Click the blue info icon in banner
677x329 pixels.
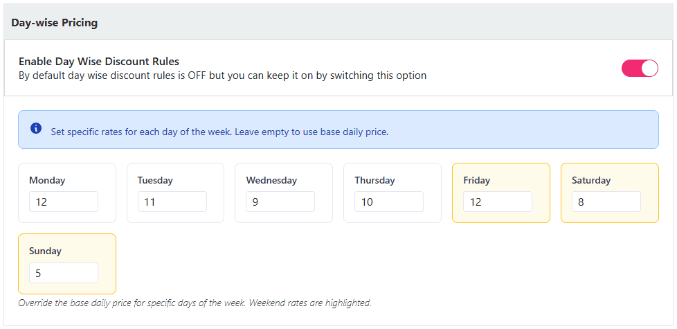coord(37,129)
